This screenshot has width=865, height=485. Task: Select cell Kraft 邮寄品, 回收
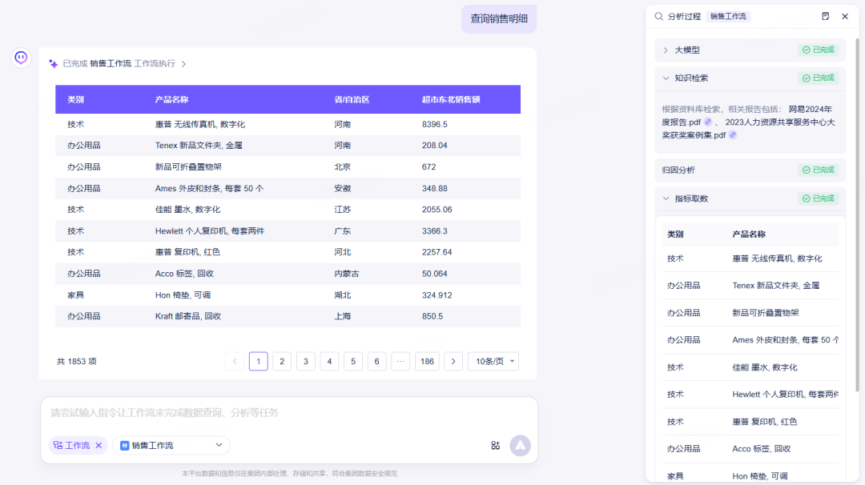(187, 316)
